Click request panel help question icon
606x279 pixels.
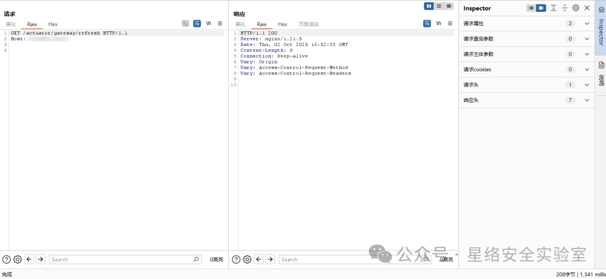(7, 259)
